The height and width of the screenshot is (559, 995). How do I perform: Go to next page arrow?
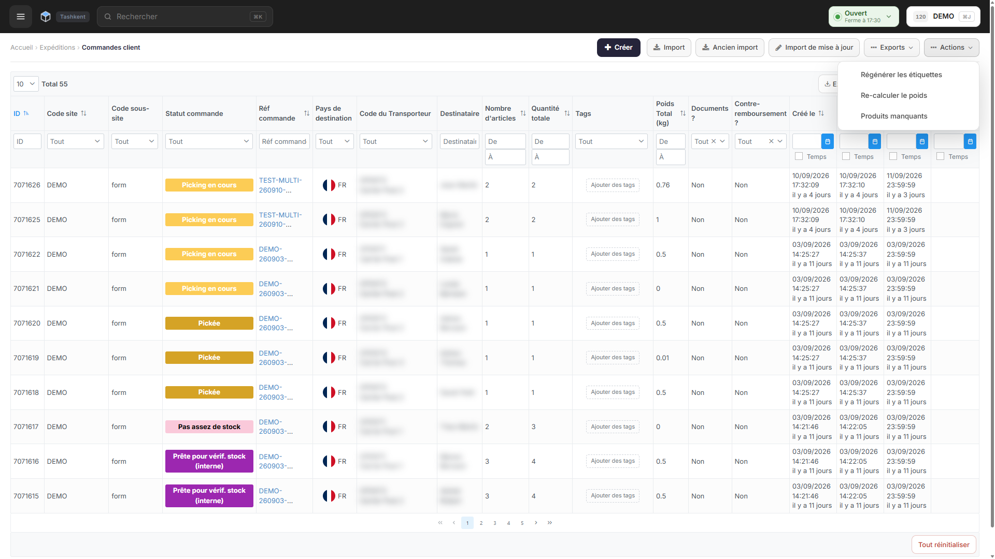[x=536, y=523]
